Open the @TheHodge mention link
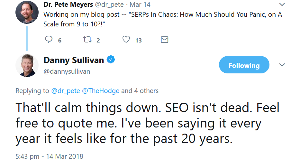 tap(101, 91)
